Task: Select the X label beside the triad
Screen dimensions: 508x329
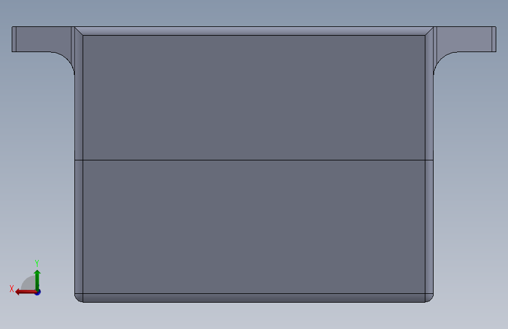Action: 12,289
